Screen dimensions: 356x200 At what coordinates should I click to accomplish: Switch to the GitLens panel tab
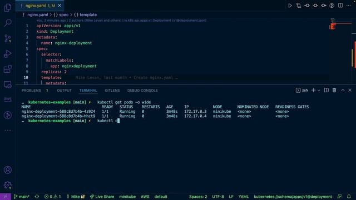coord(112,91)
